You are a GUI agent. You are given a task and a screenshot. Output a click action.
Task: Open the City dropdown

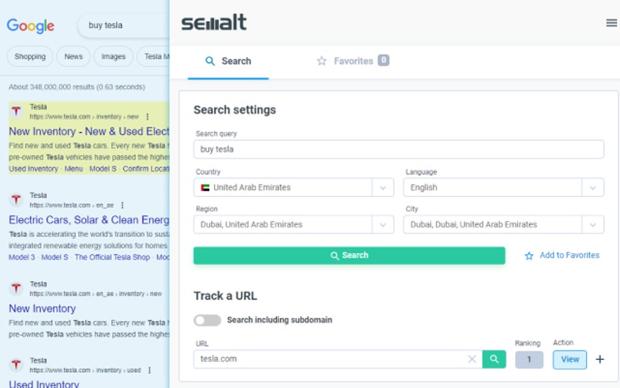click(x=593, y=224)
